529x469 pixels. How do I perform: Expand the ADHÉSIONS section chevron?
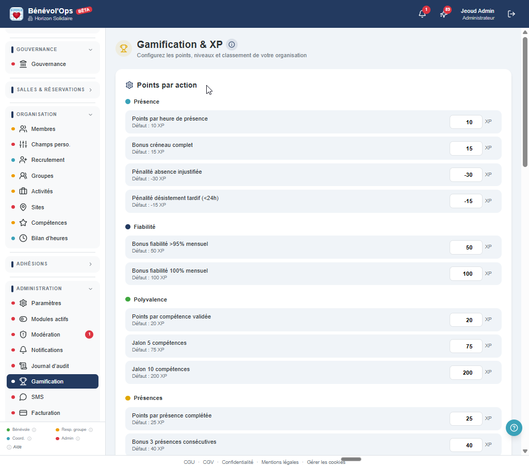click(90, 264)
